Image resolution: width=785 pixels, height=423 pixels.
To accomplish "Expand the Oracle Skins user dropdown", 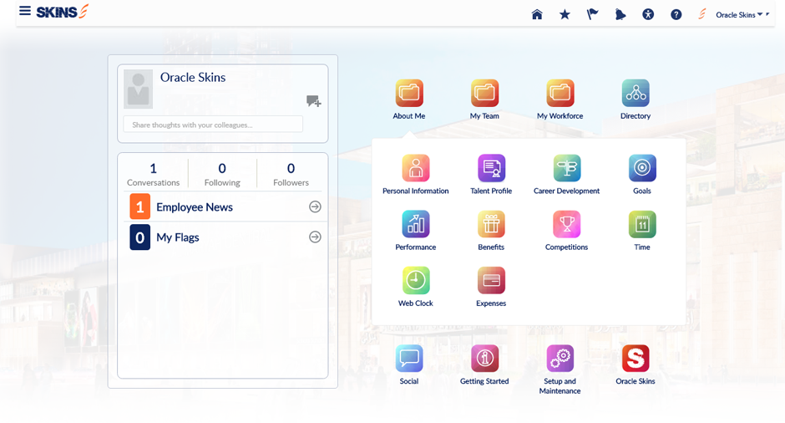I will (742, 14).
